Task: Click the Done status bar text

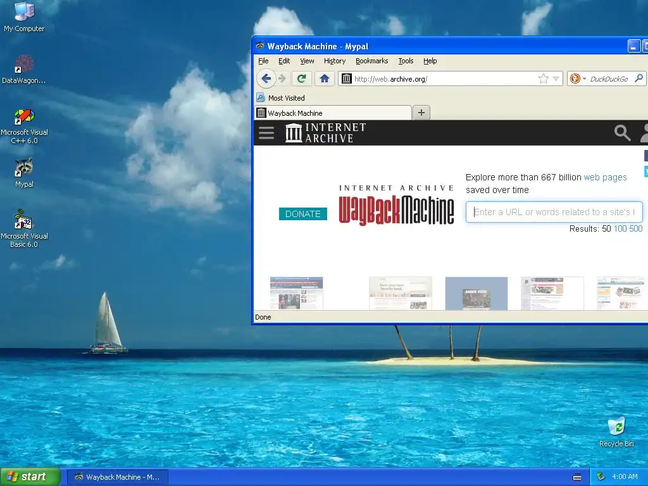Action: pyautogui.click(x=263, y=317)
